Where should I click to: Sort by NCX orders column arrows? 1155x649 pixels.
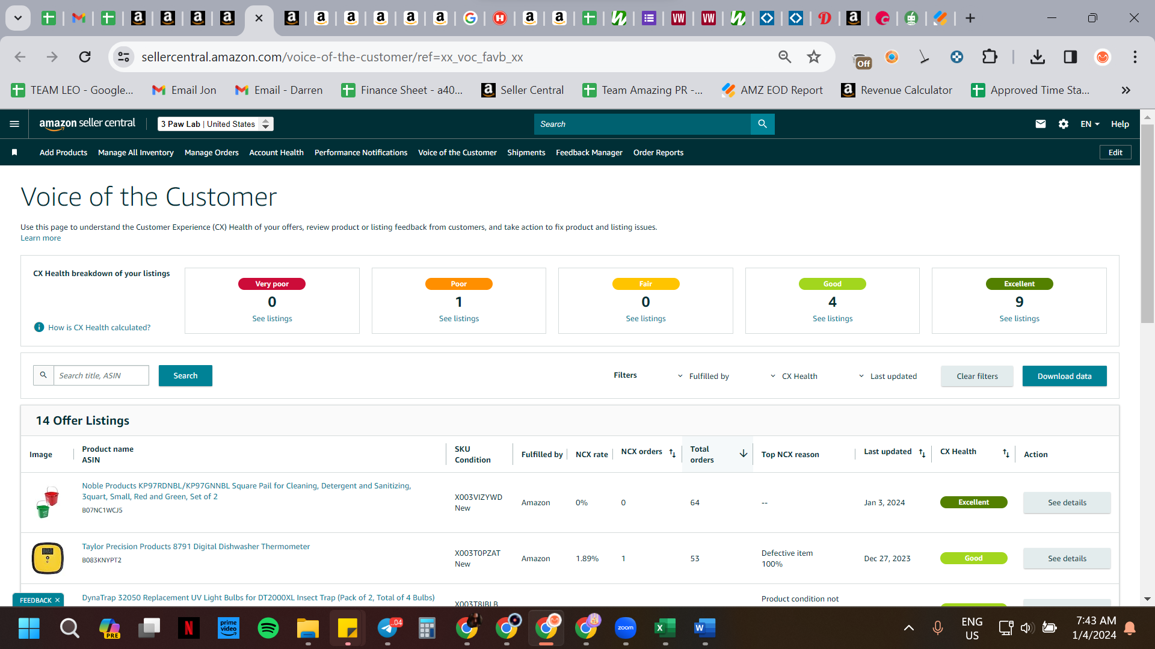(673, 454)
